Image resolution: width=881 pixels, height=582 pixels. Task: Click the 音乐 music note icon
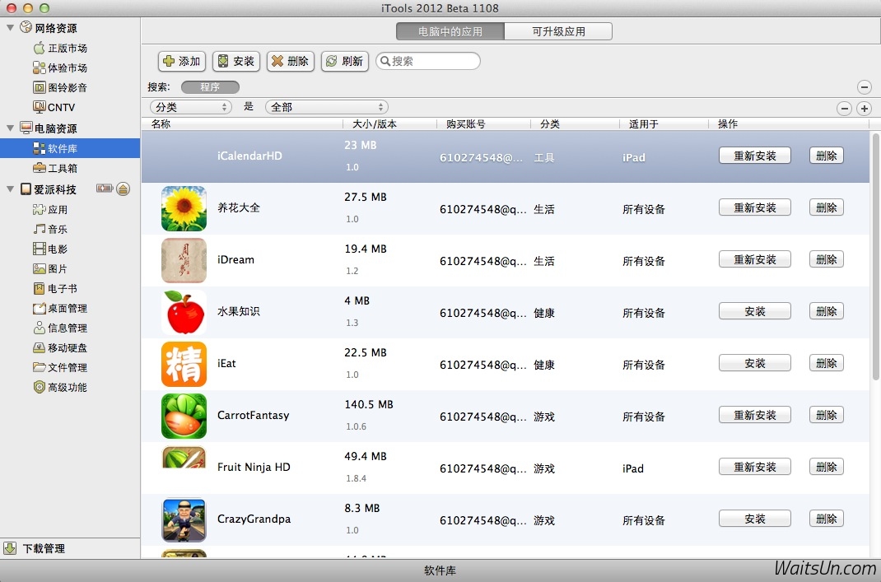coord(39,229)
